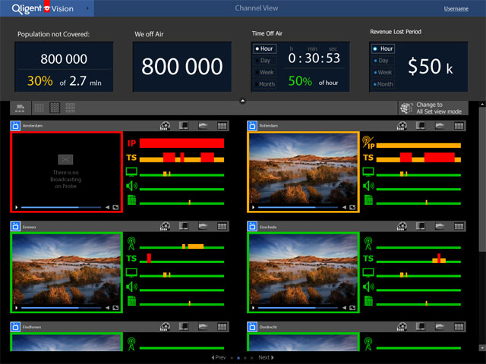
Task: Open Qligent Vision dropdown arrow
Action: click(87, 8)
